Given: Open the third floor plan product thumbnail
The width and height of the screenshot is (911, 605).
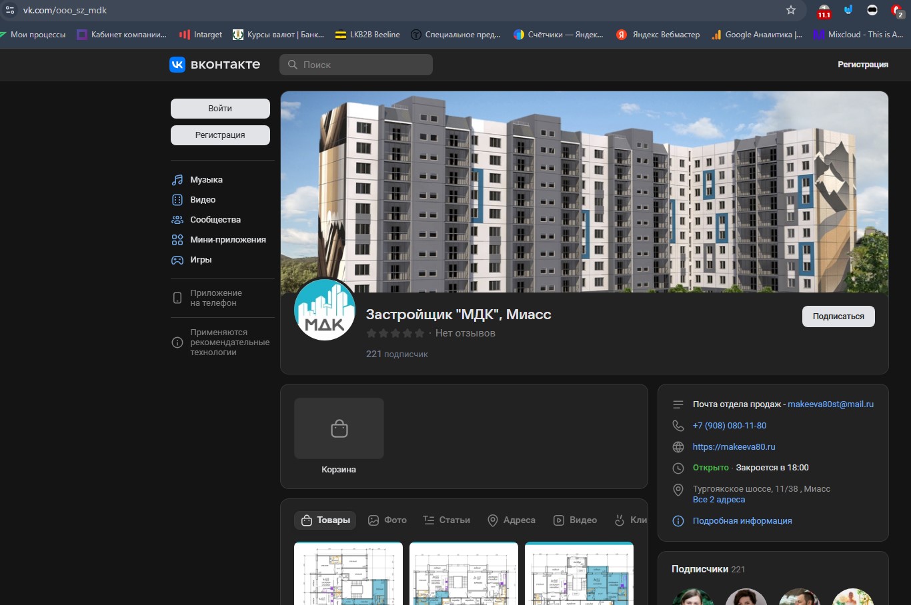Looking at the screenshot, I should click(579, 574).
